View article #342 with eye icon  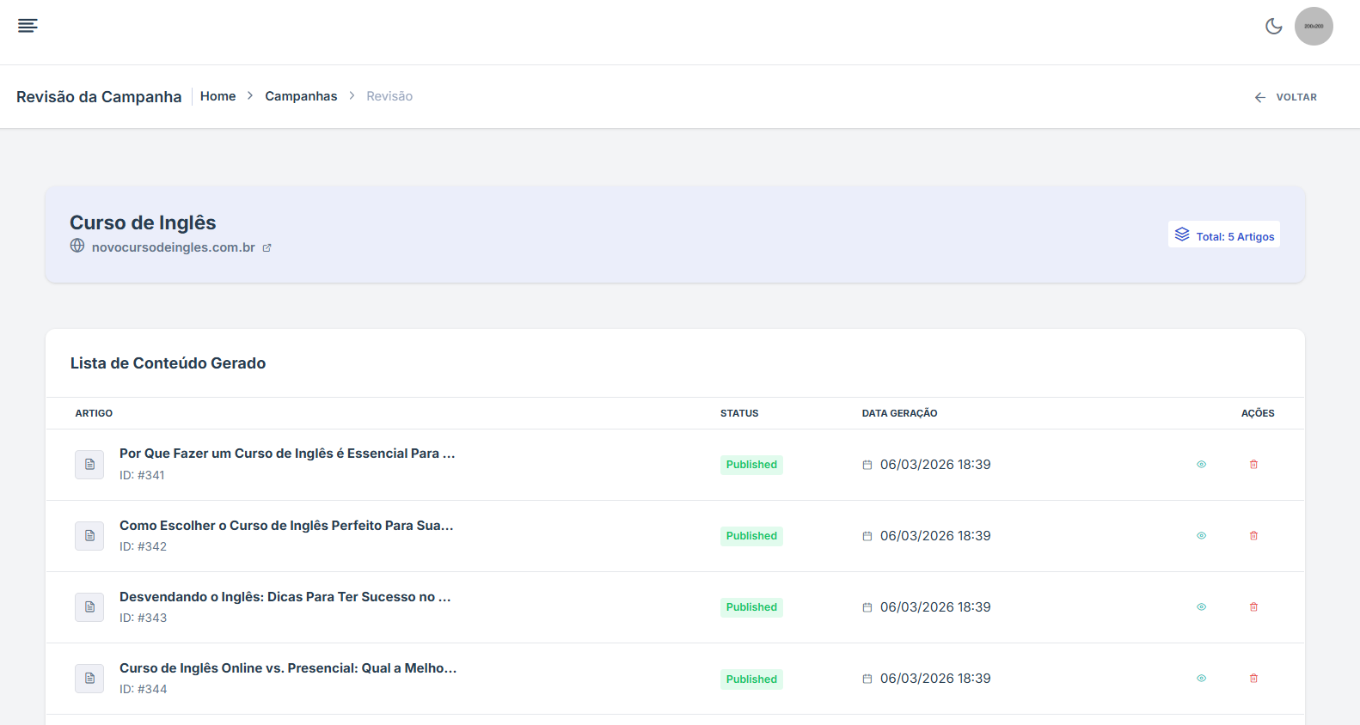coord(1201,536)
